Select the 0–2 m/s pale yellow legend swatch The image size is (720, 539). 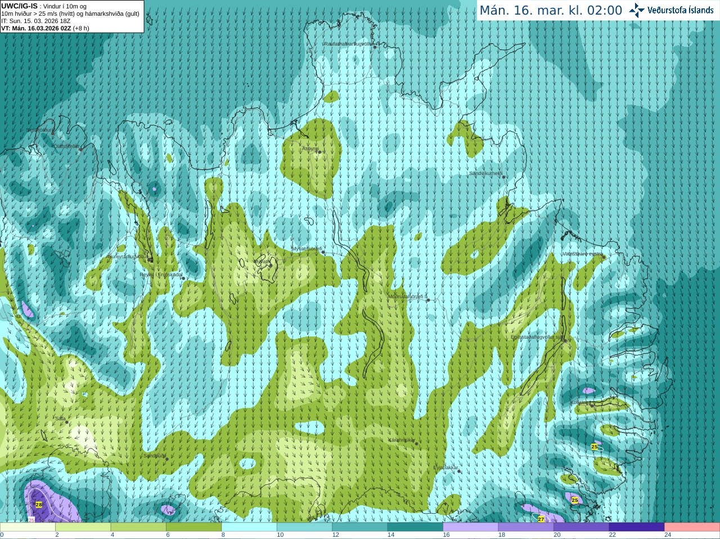tap(28, 527)
